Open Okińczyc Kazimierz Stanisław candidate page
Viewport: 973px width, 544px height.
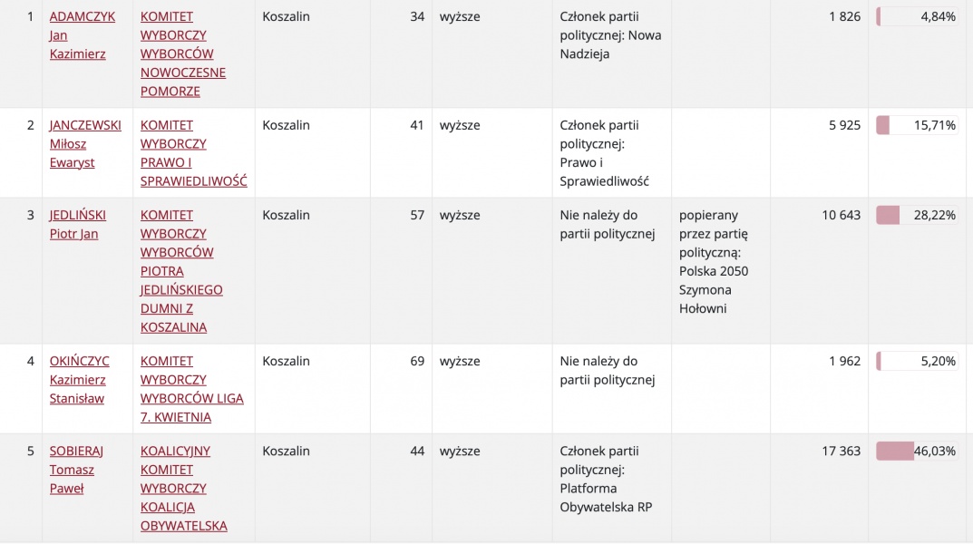(79, 380)
